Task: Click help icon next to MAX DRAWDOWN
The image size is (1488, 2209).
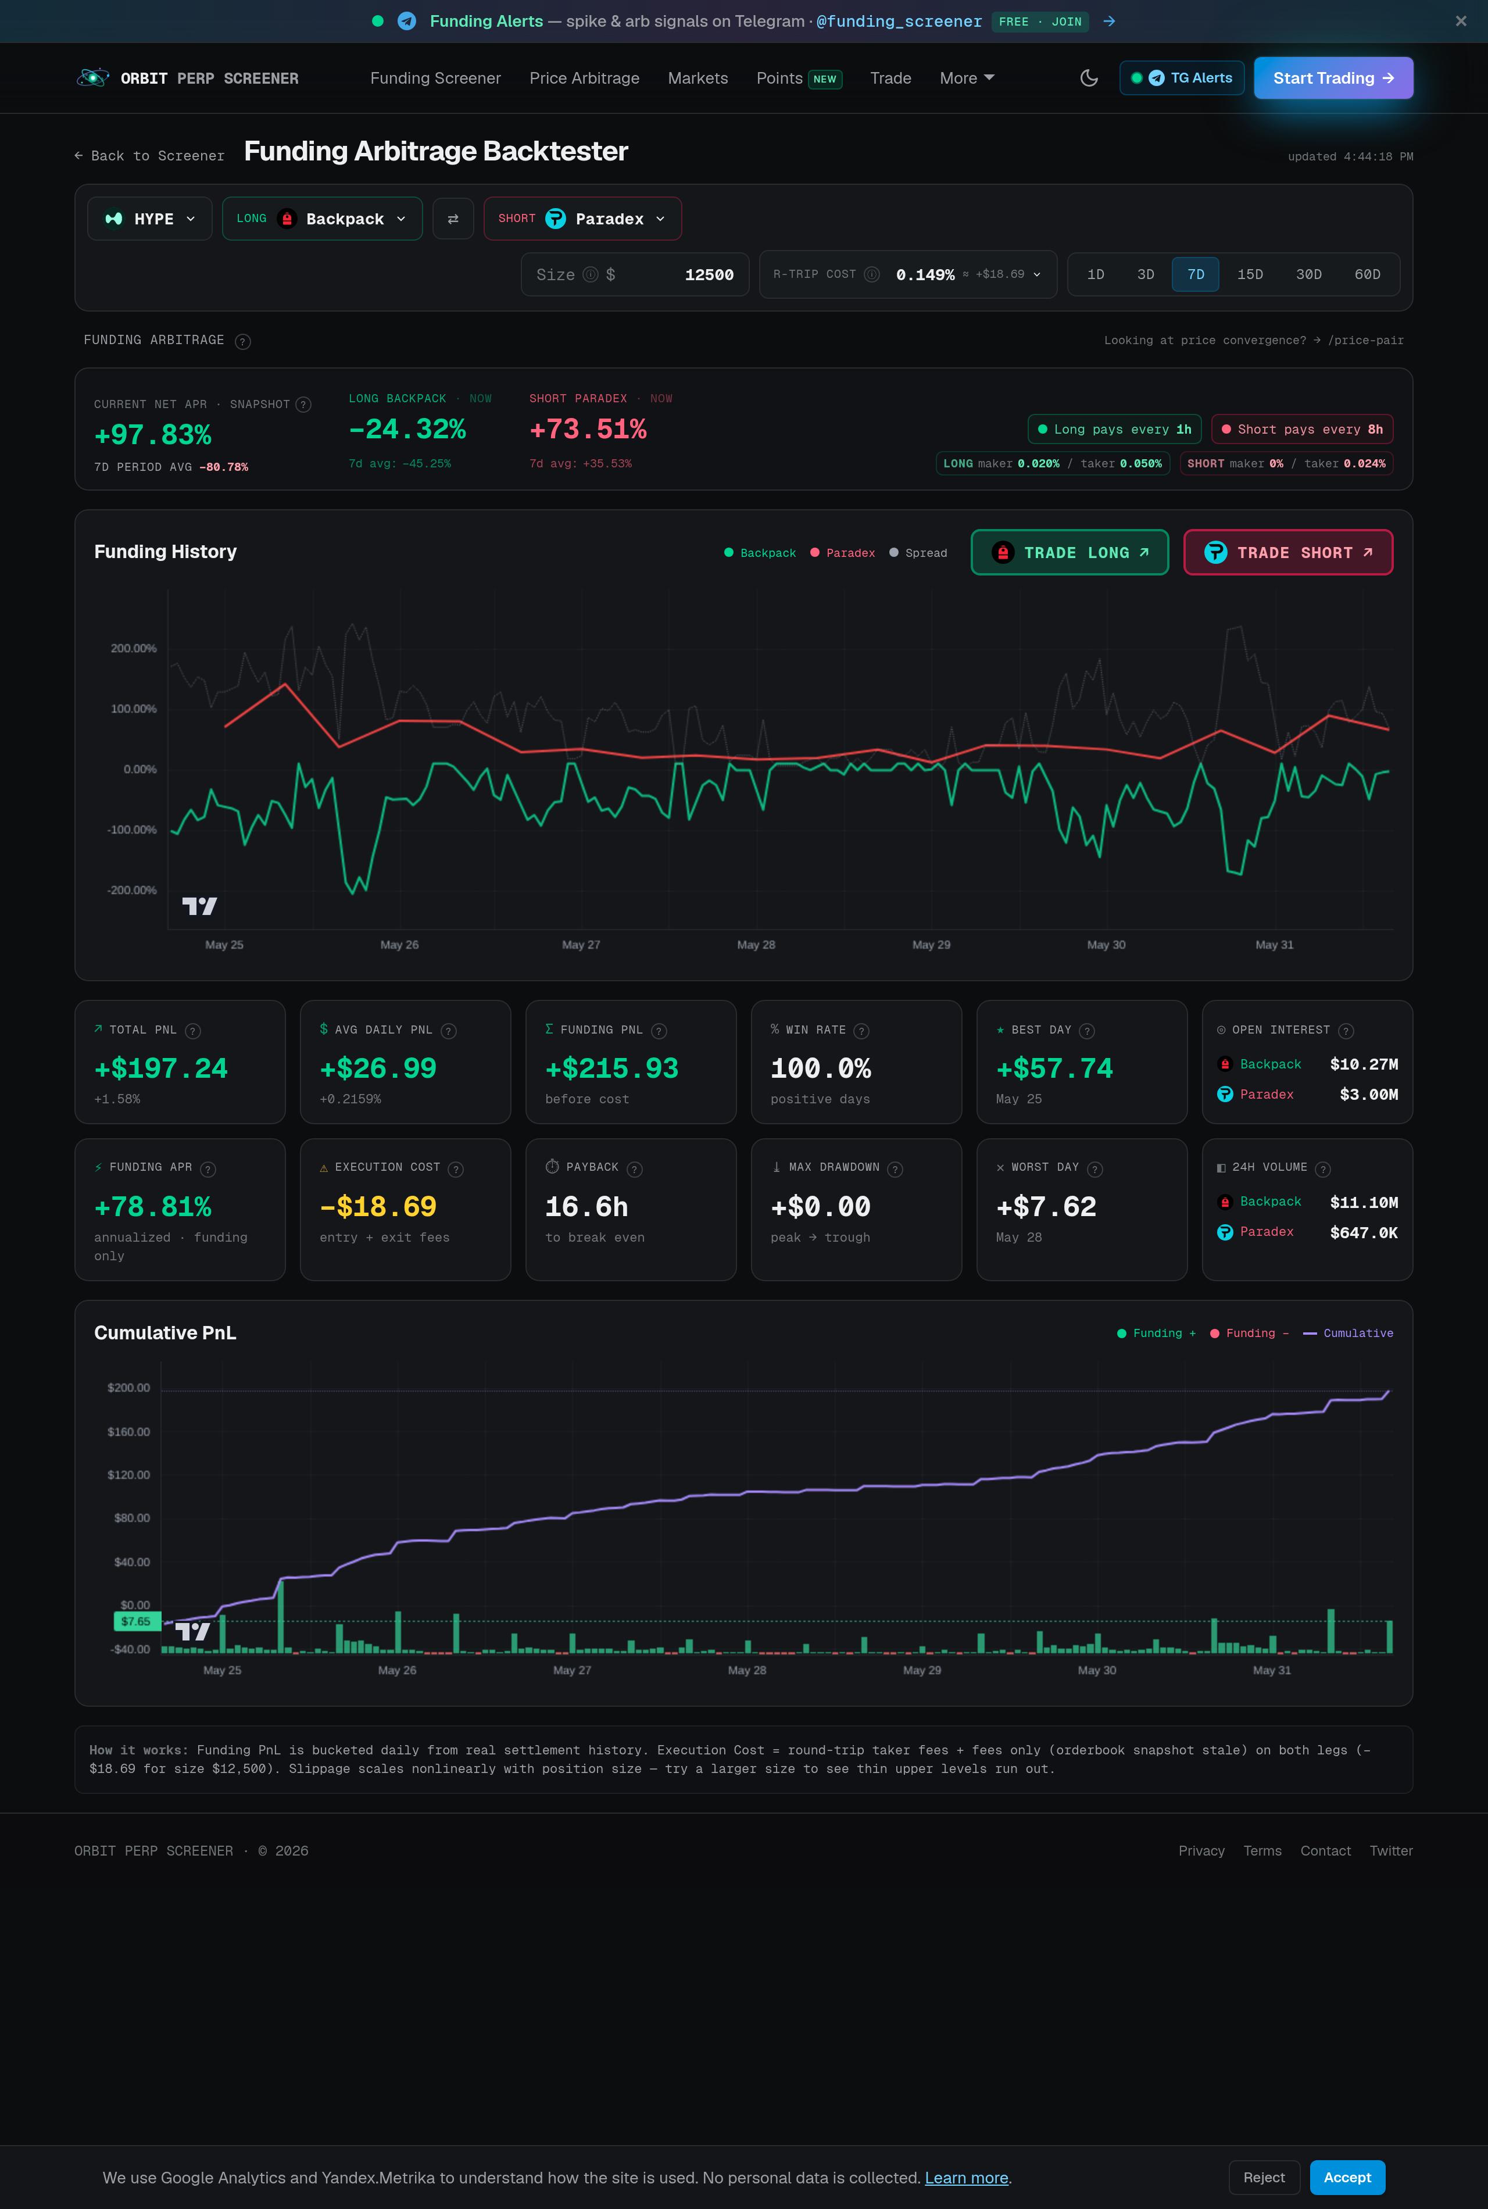Action: (x=895, y=1169)
